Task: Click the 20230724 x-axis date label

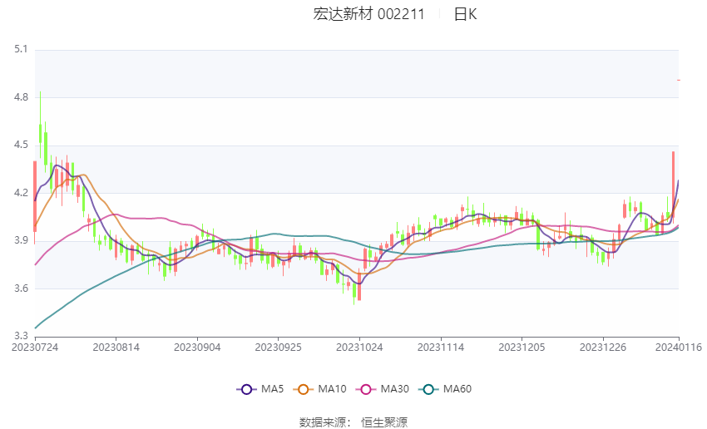Action: pos(35,348)
